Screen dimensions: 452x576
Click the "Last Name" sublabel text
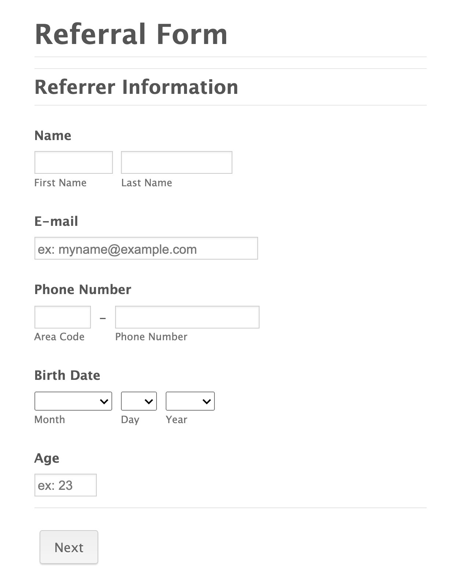click(147, 183)
